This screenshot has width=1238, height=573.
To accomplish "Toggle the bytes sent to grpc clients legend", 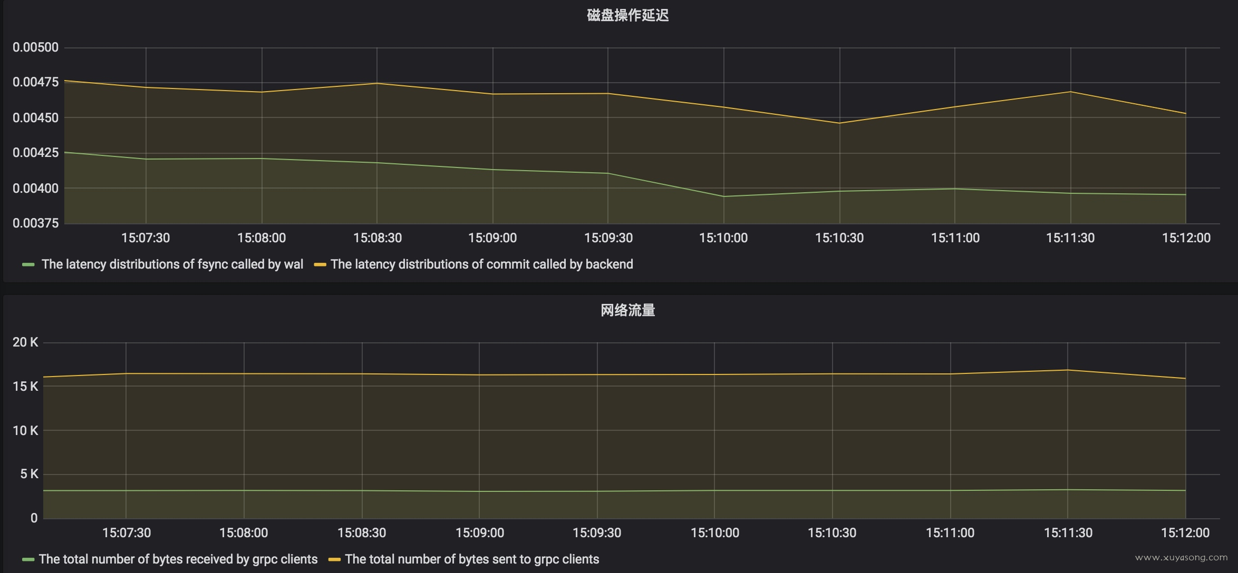I will pos(472,559).
